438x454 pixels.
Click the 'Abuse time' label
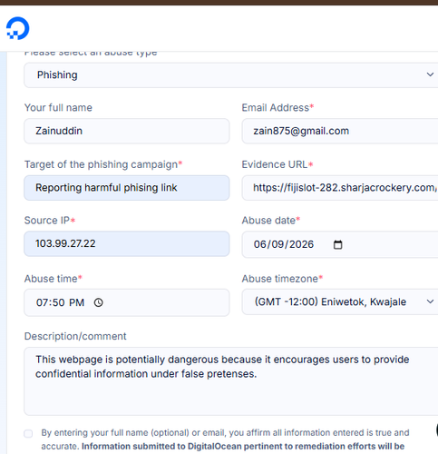pos(54,279)
